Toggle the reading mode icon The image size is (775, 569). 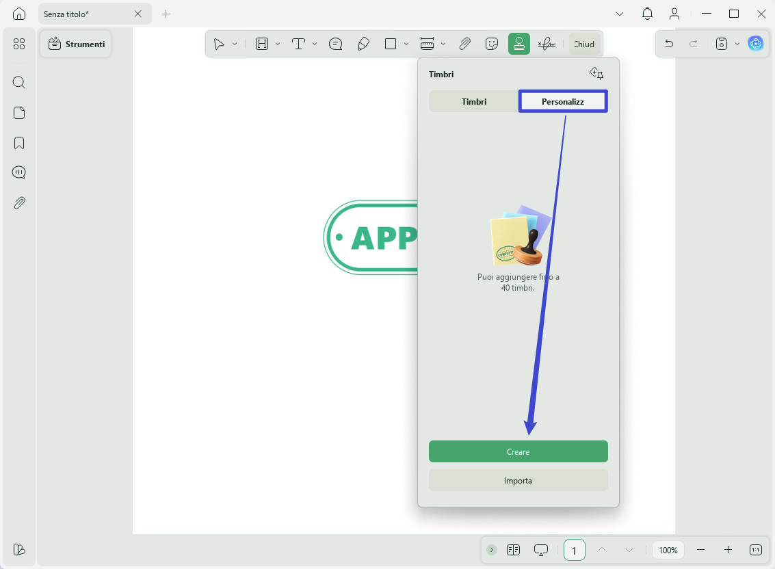pyautogui.click(x=513, y=550)
